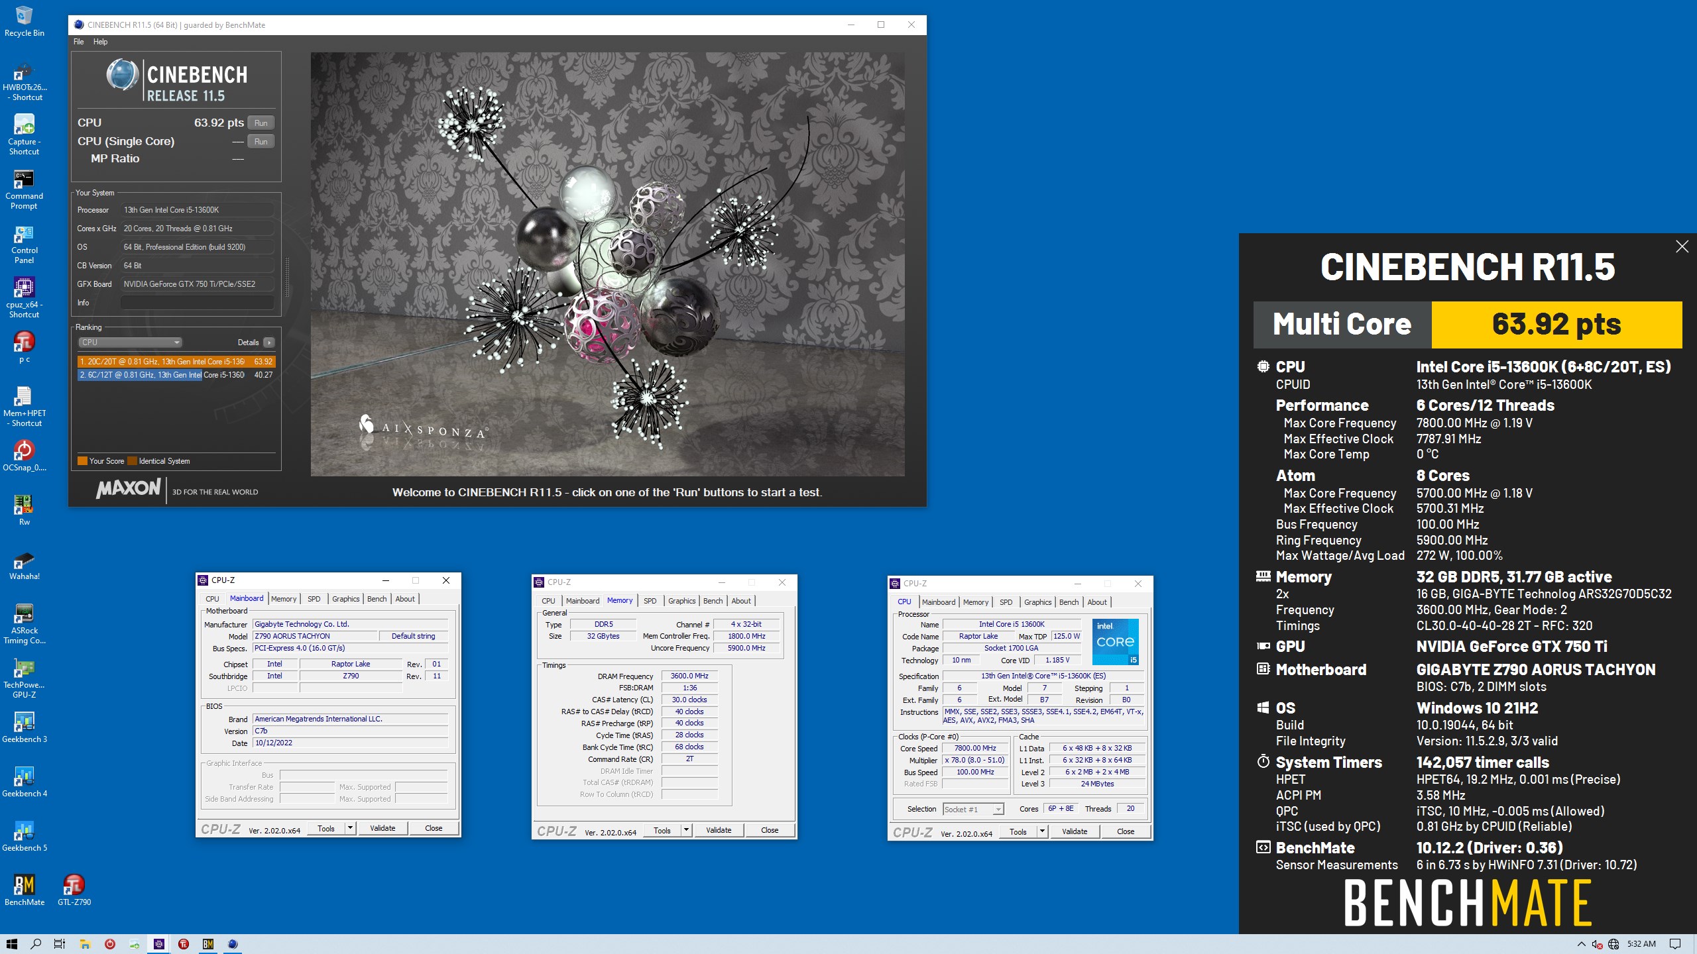Image resolution: width=1697 pixels, height=954 pixels.
Task: Open Mainboard tab in processor CPU-Z window
Action: 939,602
